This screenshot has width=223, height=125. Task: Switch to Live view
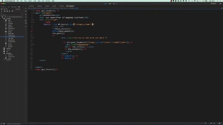(114, 3)
